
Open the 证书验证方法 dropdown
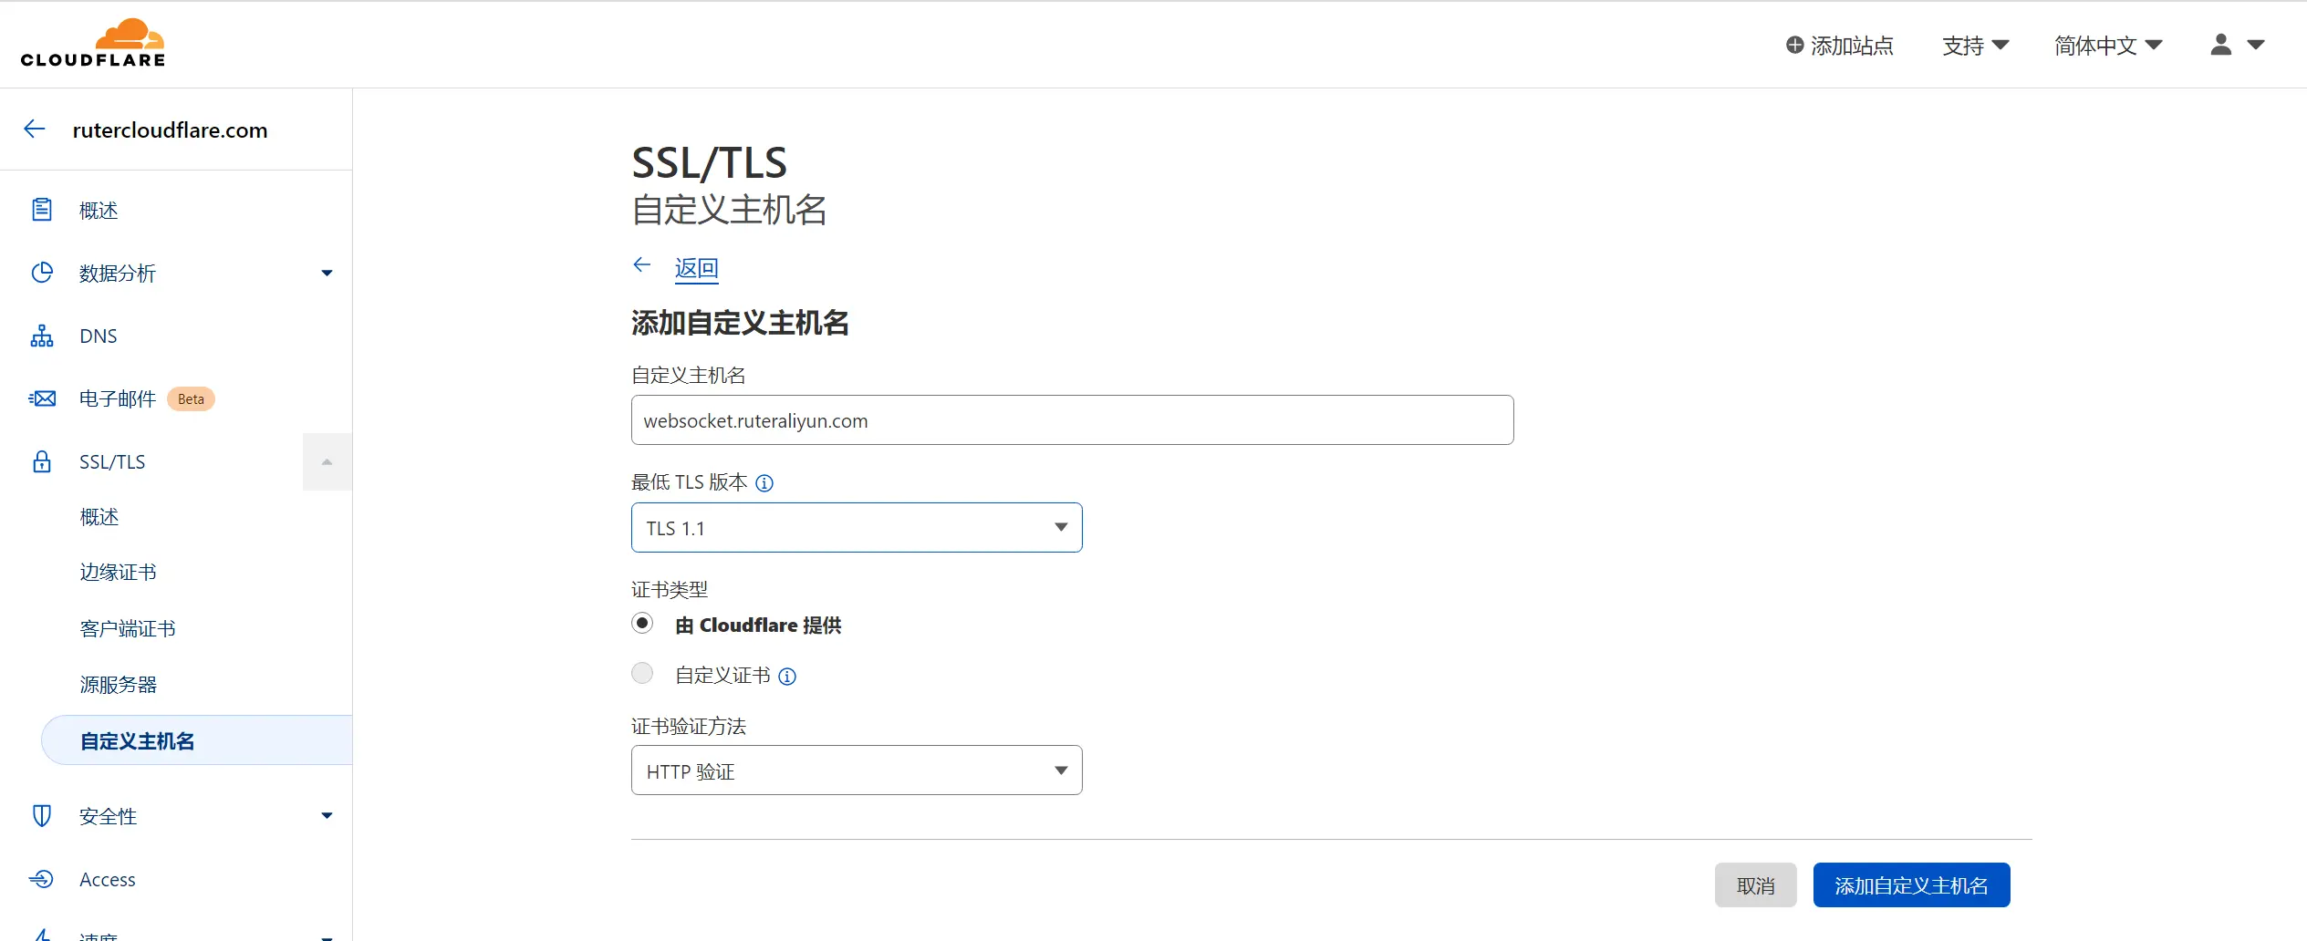pyautogui.click(x=857, y=770)
